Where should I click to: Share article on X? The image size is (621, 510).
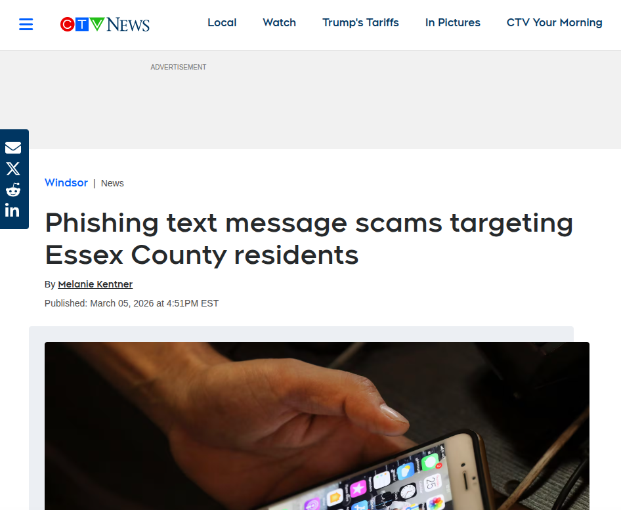[x=13, y=169]
